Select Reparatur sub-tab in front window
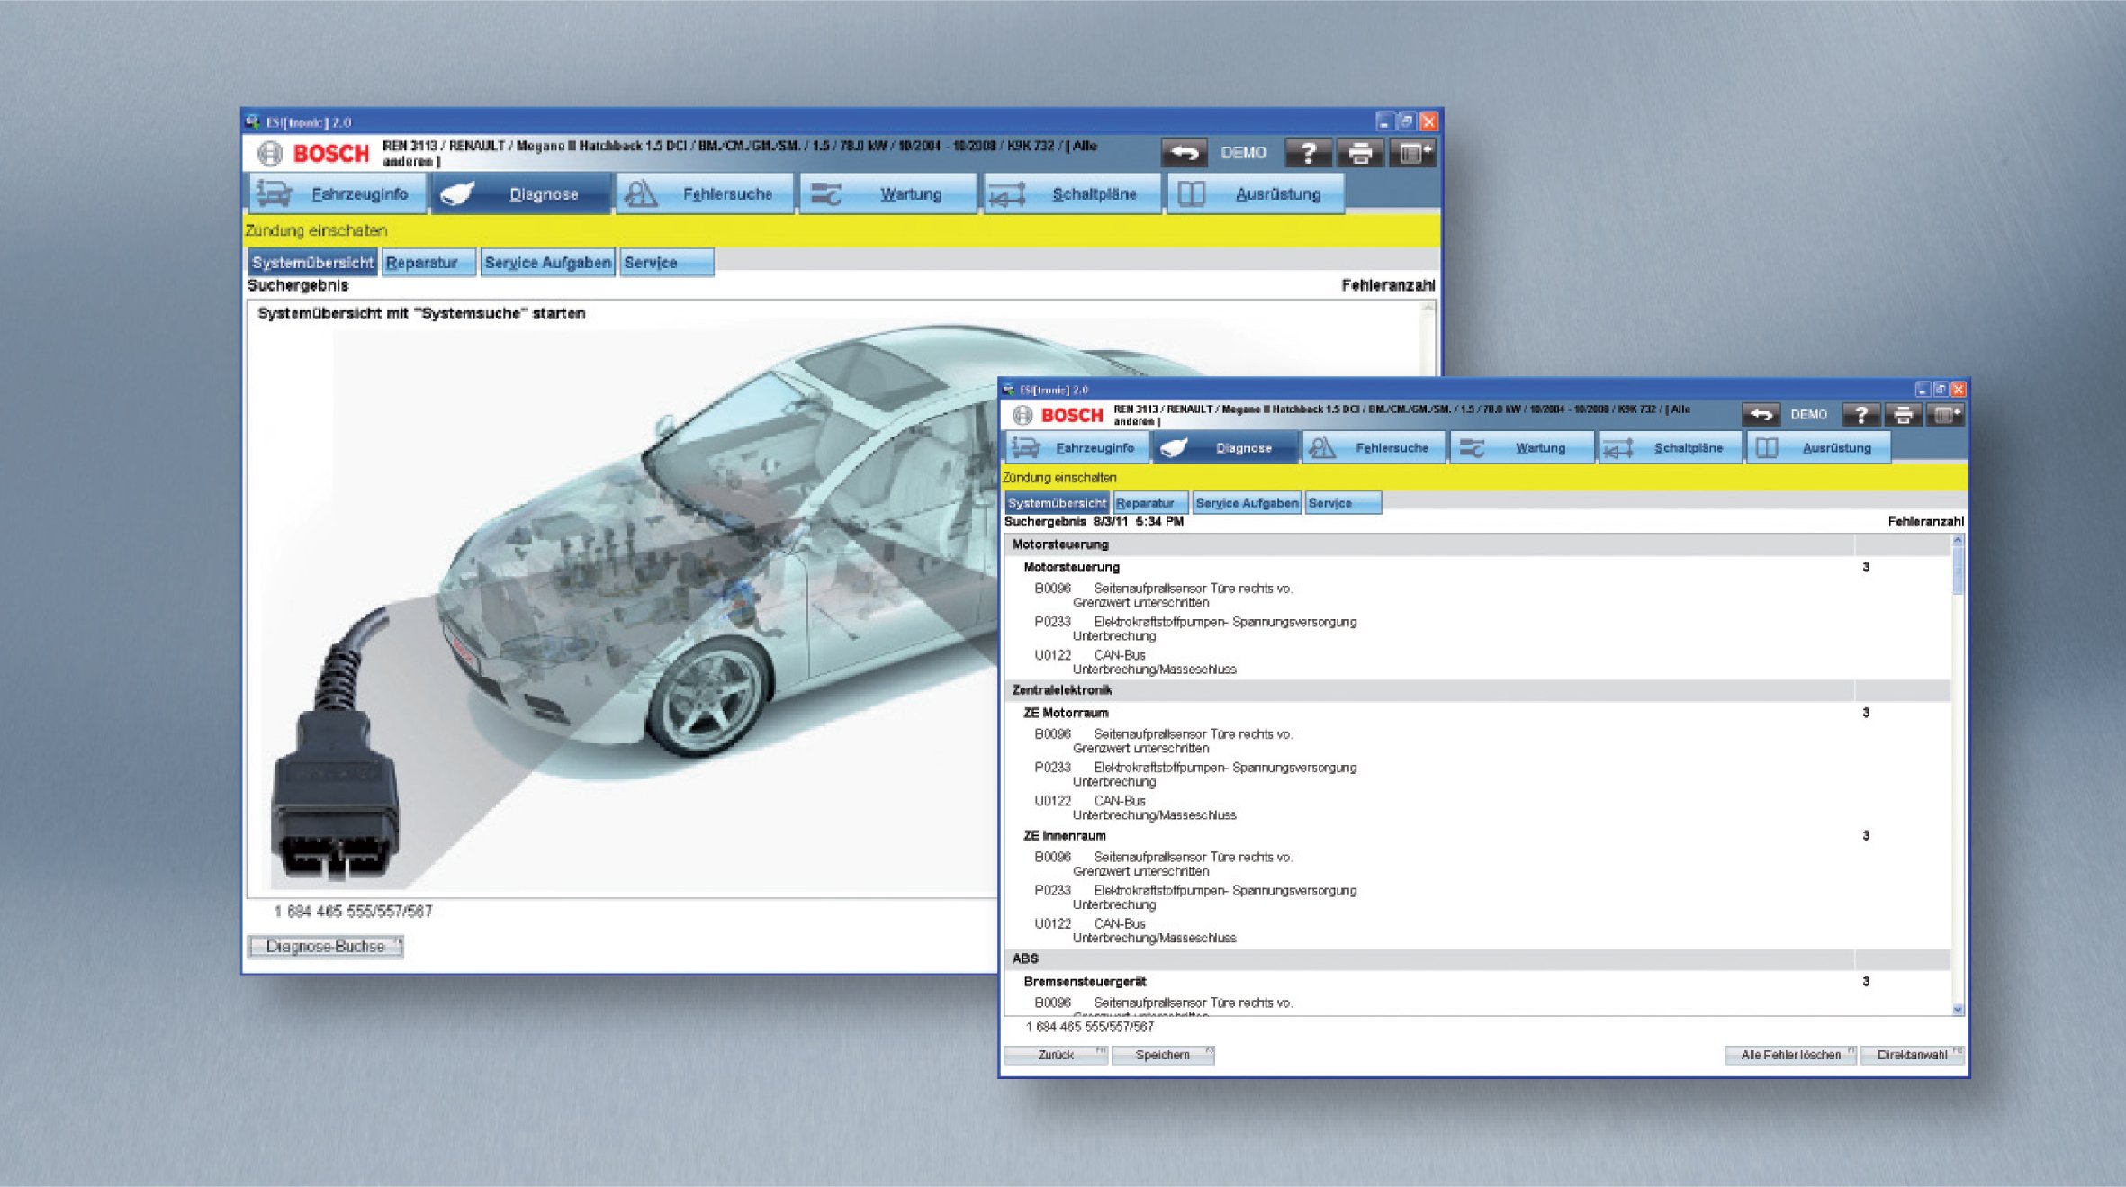The width and height of the screenshot is (2126, 1187). 1149,503
